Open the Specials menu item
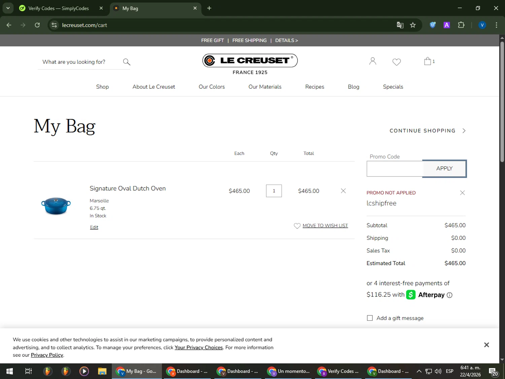Viewport: 505px width, 379px height. point(393,87)
